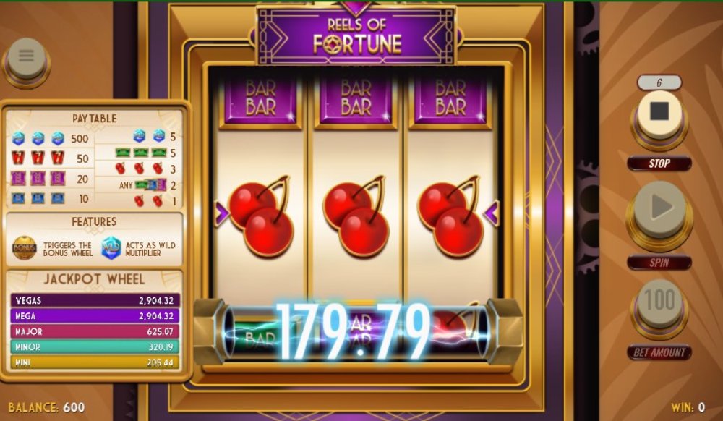723x421 pixels.
Task: Select the Major jackpot row
Action: 95,331
